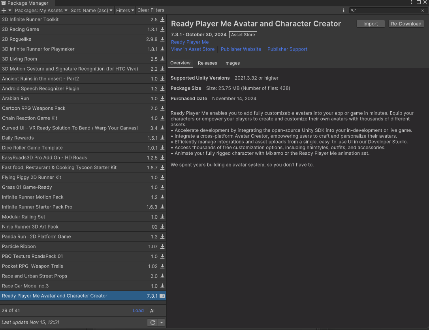Screen dimensions: 429x330
Task: Click All to load every package
Action: pyautogui.click(x=152, y=311)
